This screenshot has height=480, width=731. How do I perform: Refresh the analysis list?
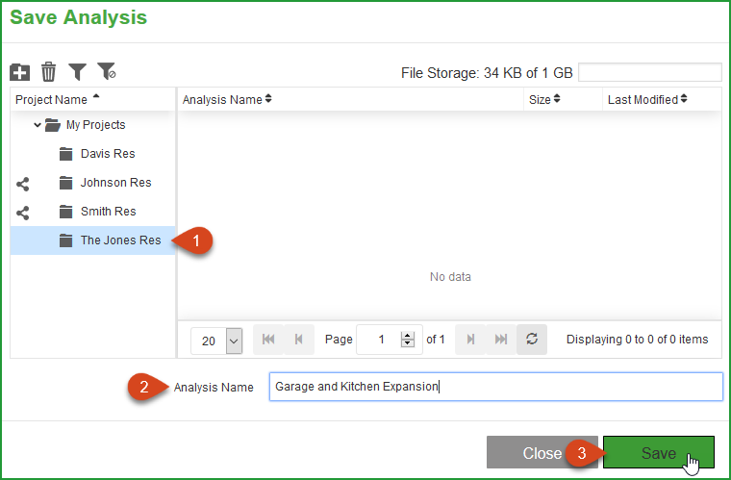point(532,340)
